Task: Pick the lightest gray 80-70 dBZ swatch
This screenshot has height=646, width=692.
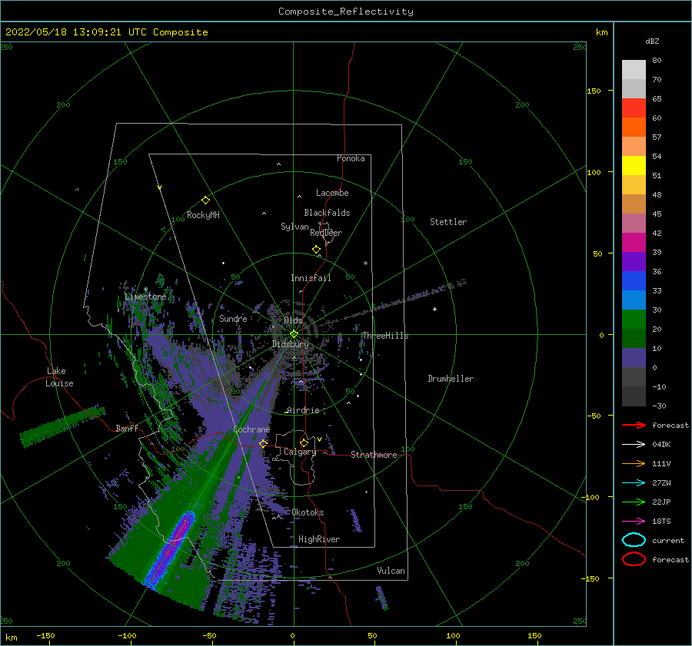Action: pyautogui.click(x=634, y=70)
